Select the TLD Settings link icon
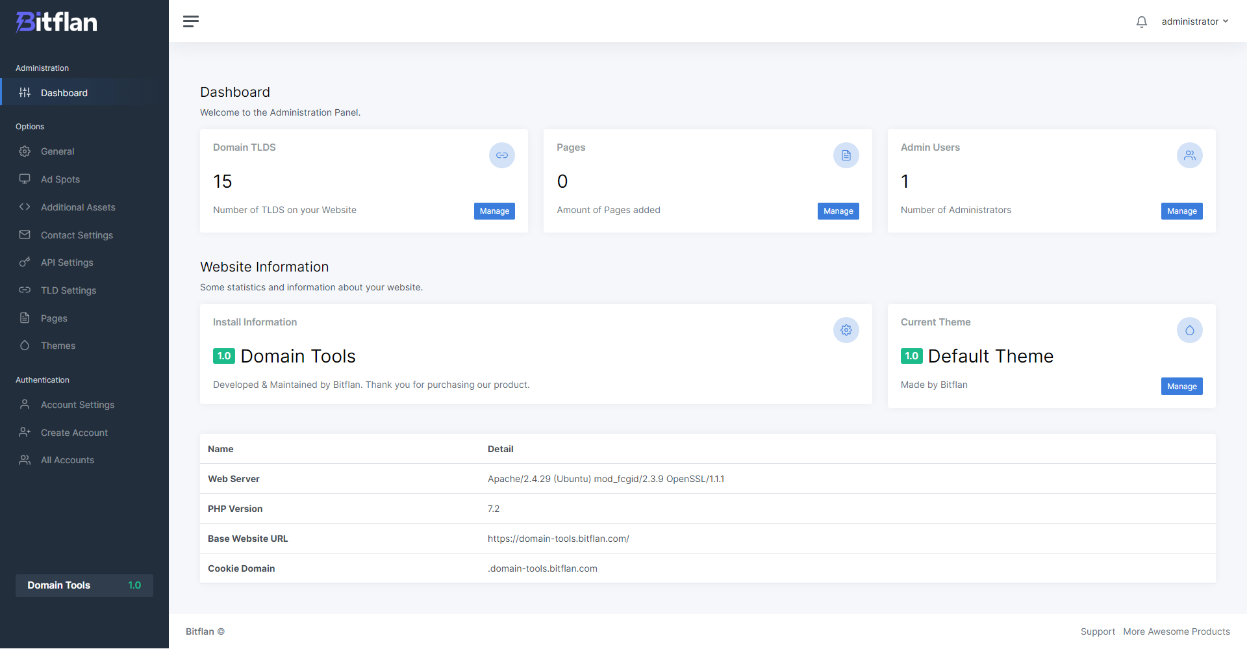Image resolution: width=1247 pixels, height=649 pixels. 25,290
